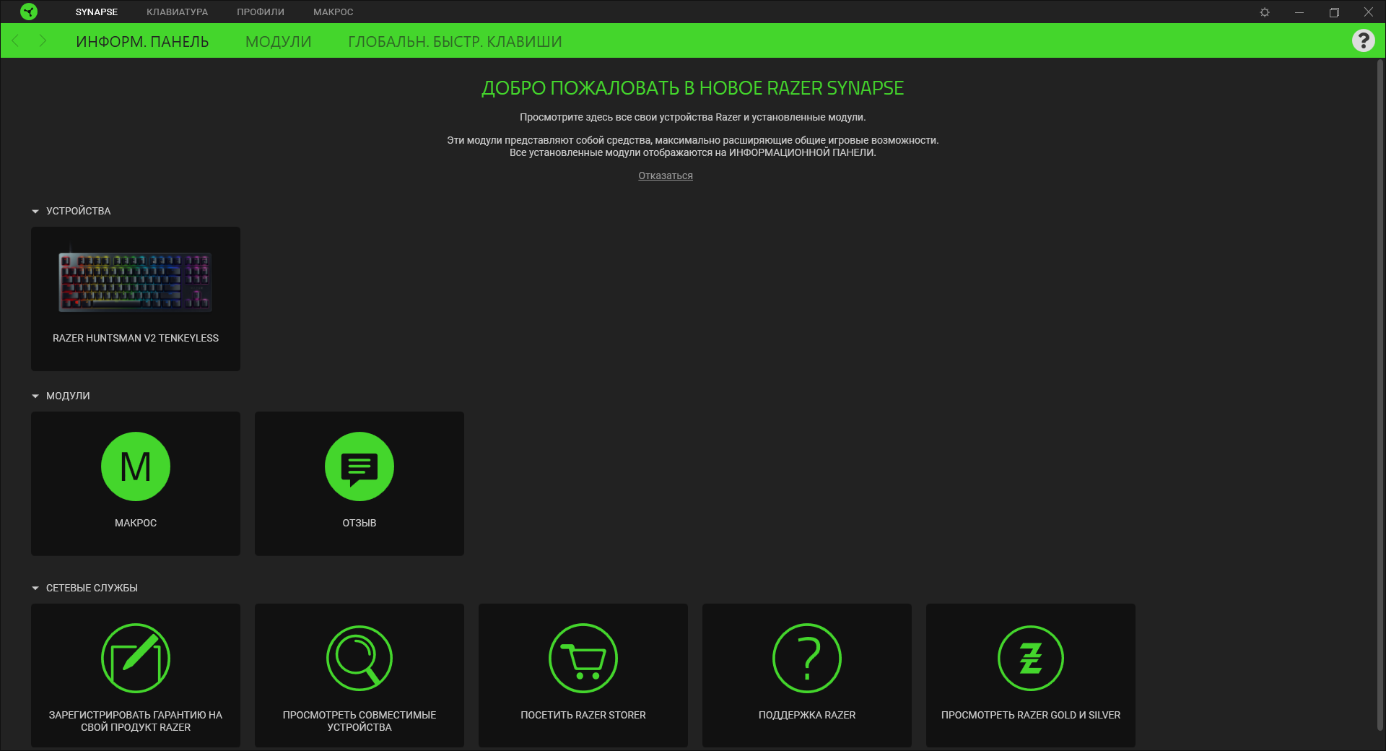Click the compatible devices magnifier icon
Screen dimensions: 1386x751
[x=359, y=658]
